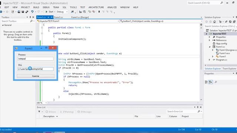This screenshot has height=133, width=237.
Task: Close the active Form1.cs tab
Action: click(51, 17)
